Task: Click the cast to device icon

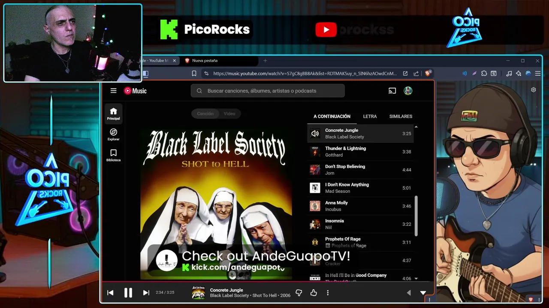Action: pyautogui.click(x=392, y=91)
